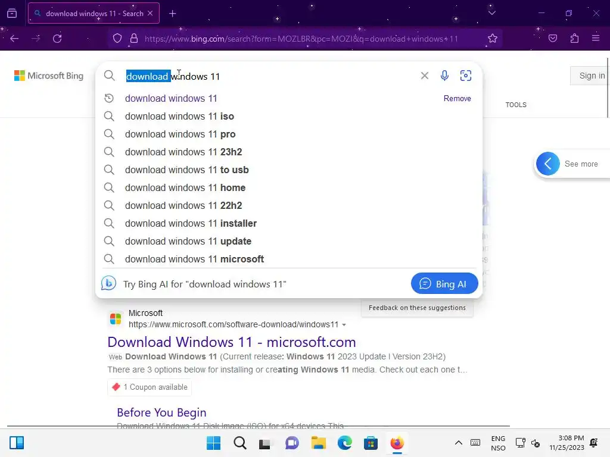This screenshot has width=610, height=457.
Task: Click the page vertical scrollbar
Action: 608,87
